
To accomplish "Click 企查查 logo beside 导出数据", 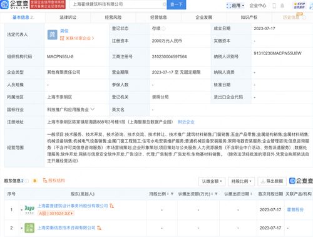I will (301, 181).
